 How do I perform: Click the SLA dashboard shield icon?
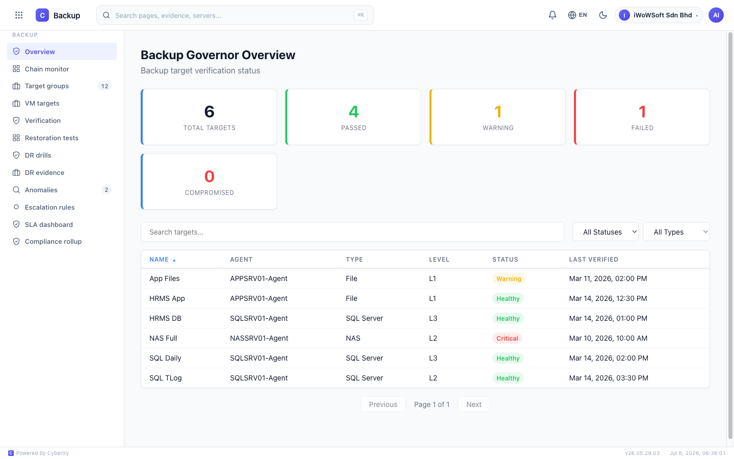16,224
